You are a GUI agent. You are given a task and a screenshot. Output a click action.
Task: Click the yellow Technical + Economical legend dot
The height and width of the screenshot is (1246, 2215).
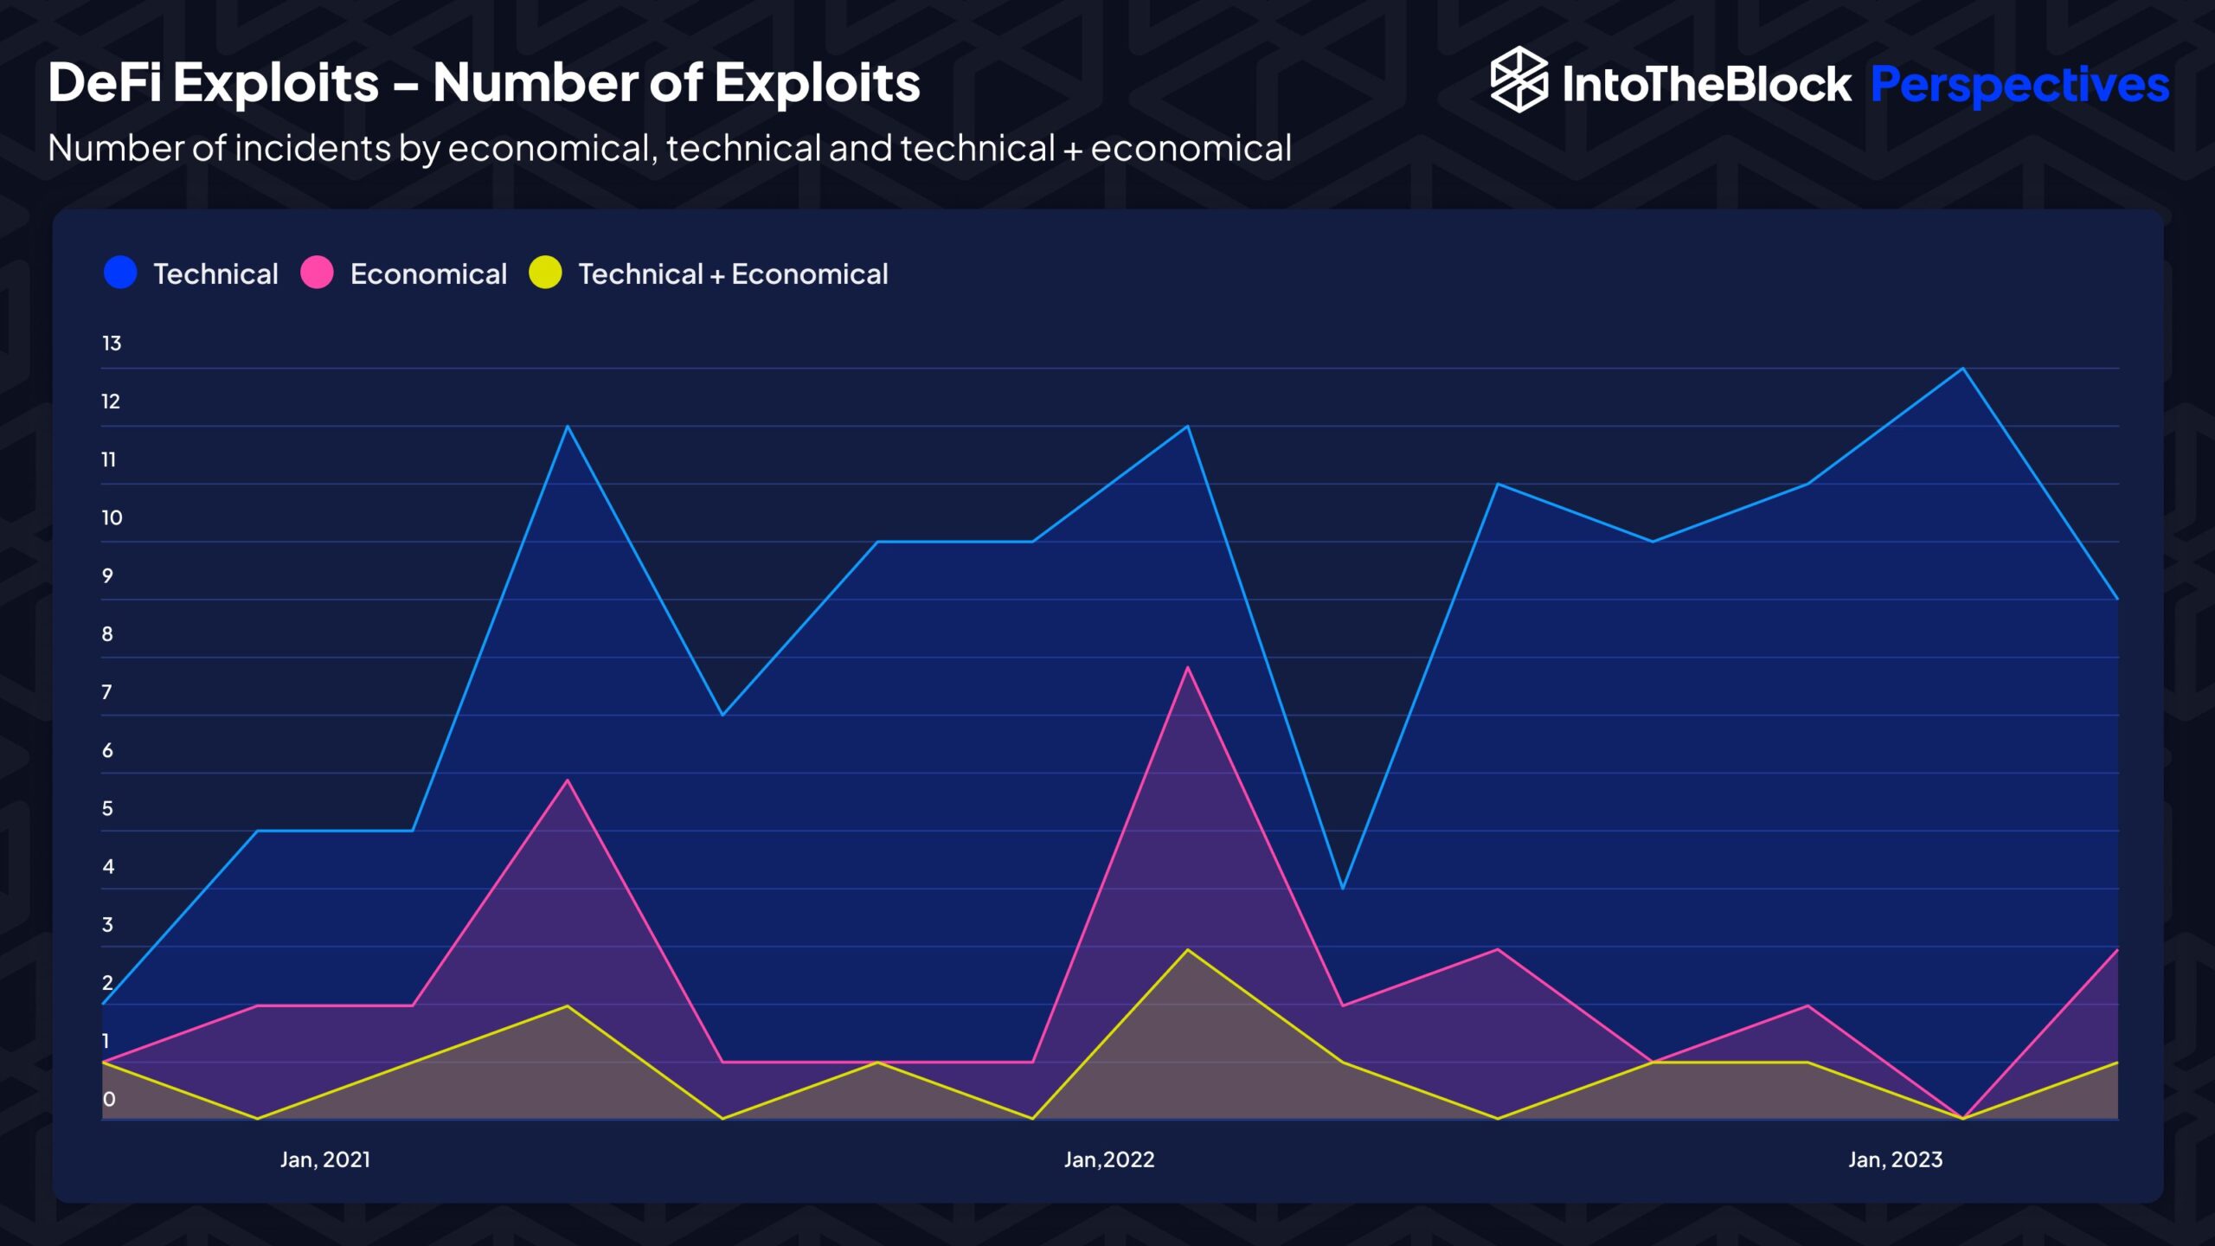[545, 273]
